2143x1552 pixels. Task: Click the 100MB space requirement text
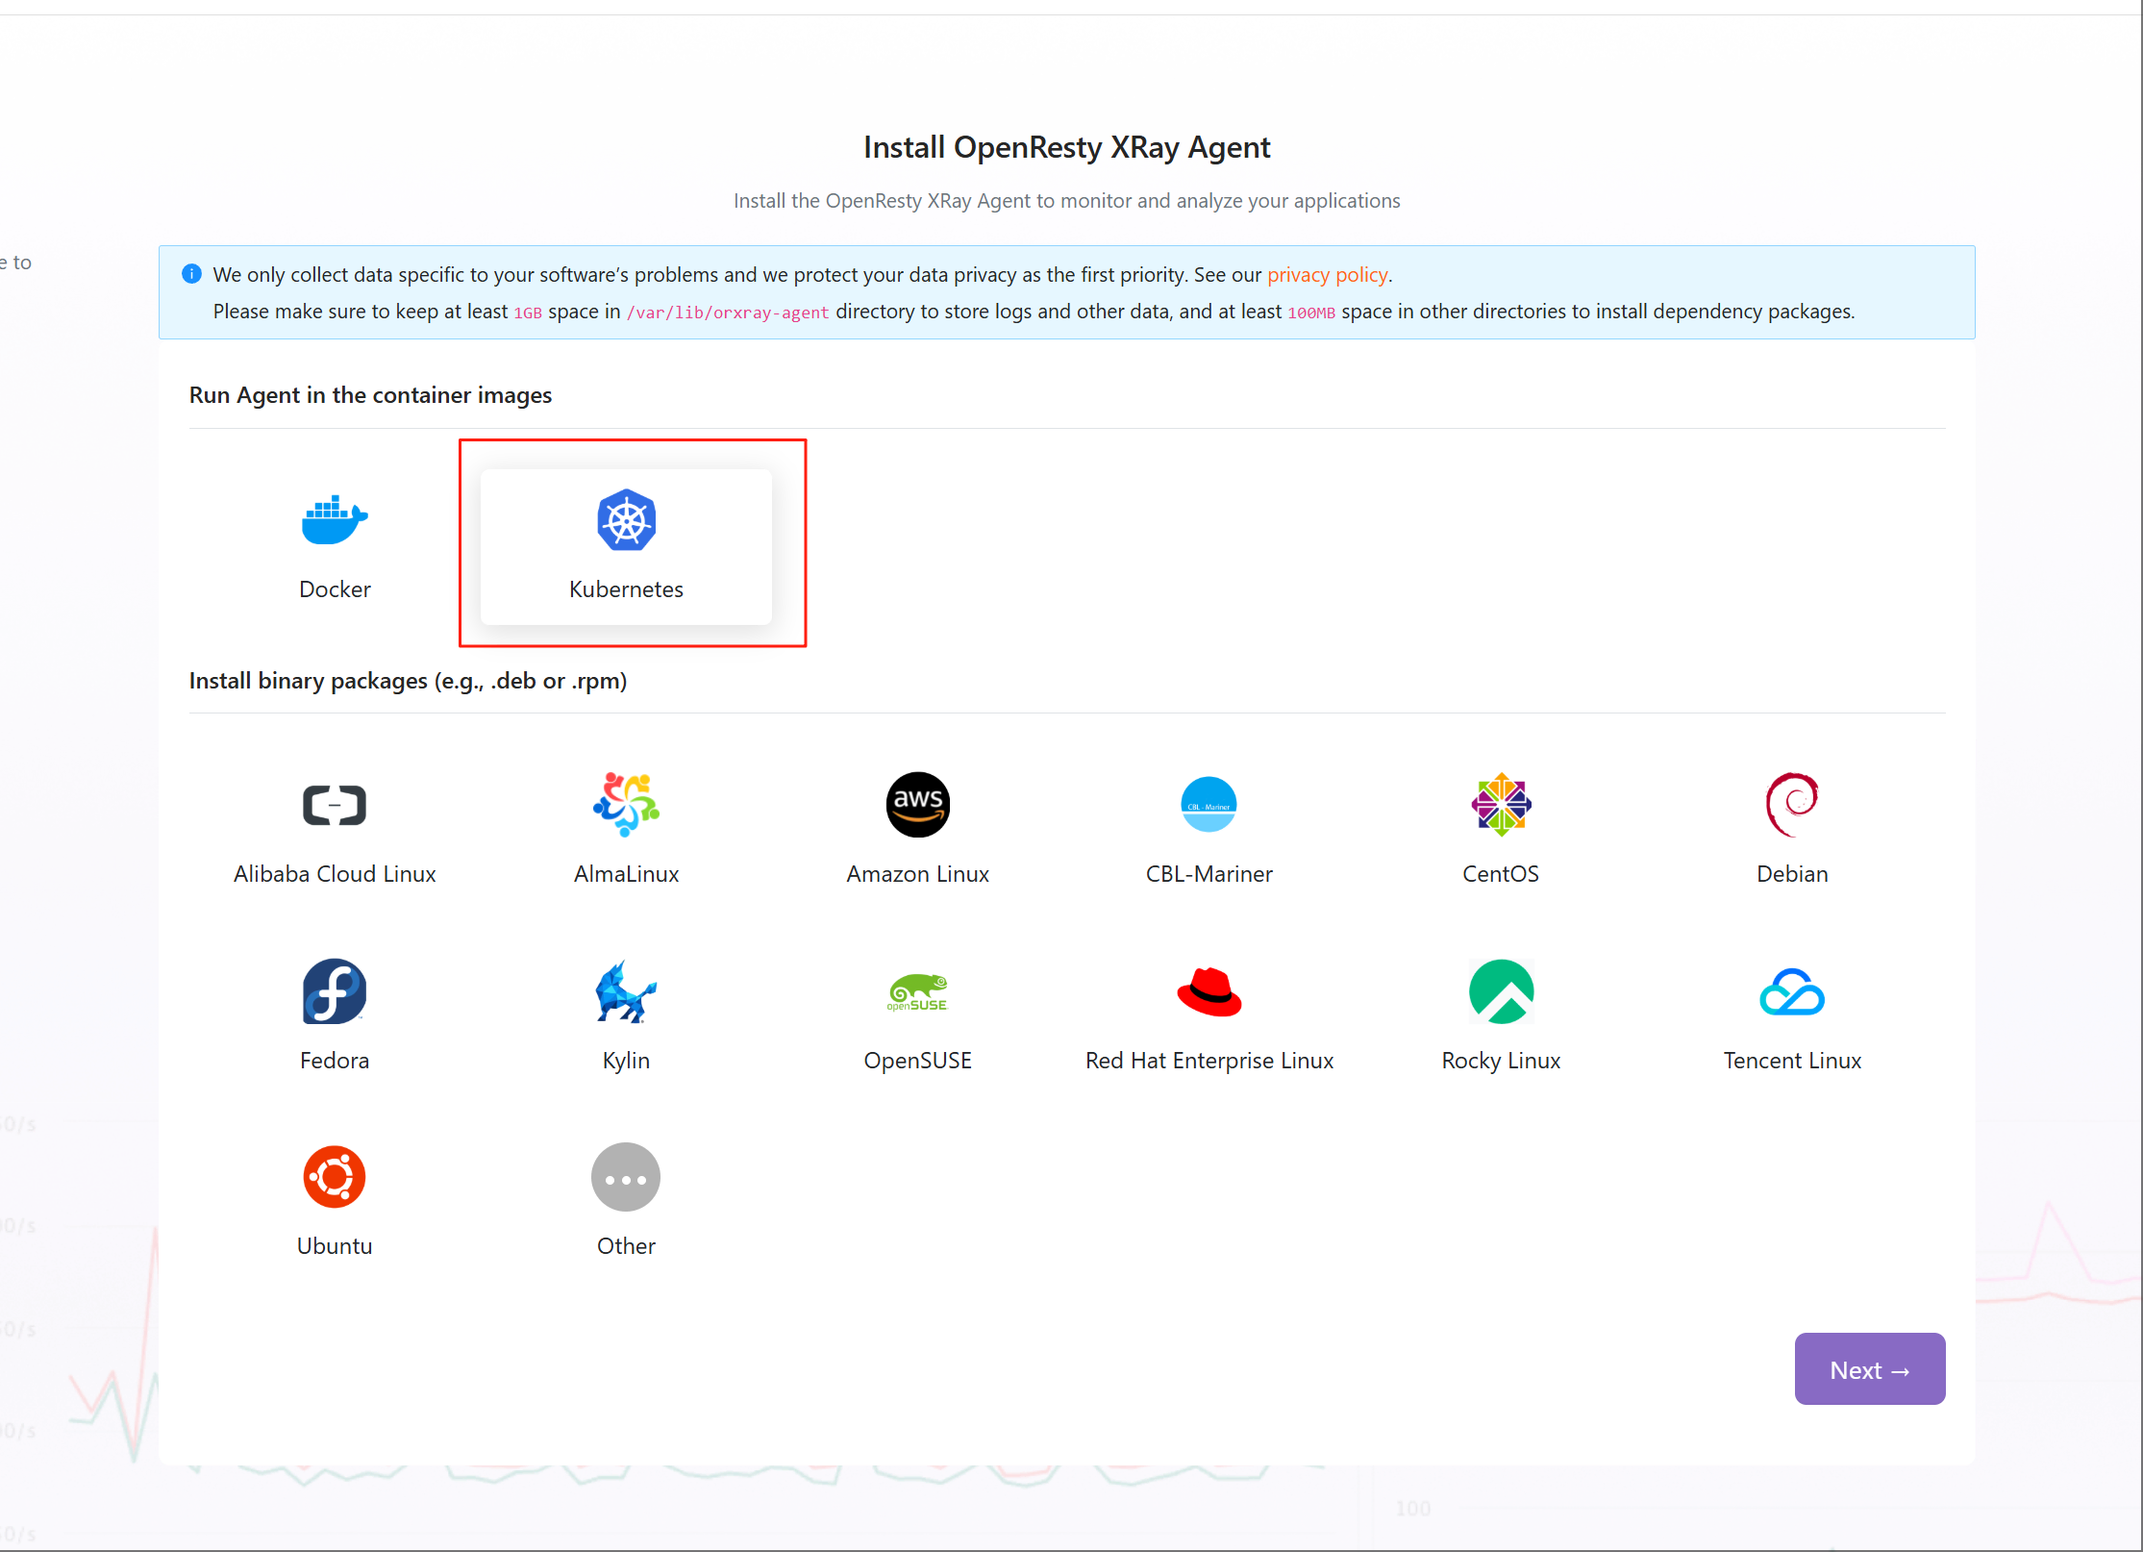1311,312
